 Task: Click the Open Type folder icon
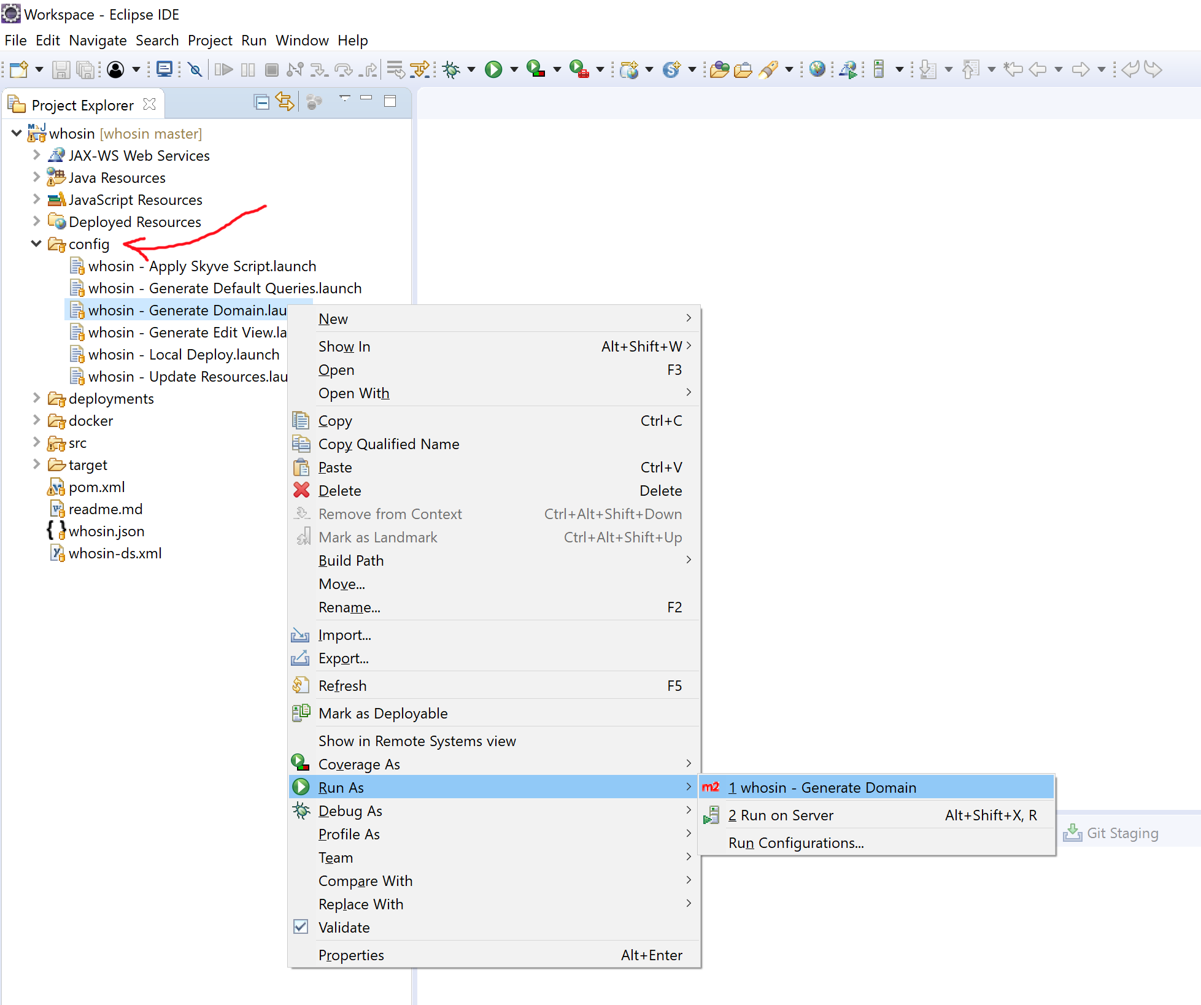[719, 69]
